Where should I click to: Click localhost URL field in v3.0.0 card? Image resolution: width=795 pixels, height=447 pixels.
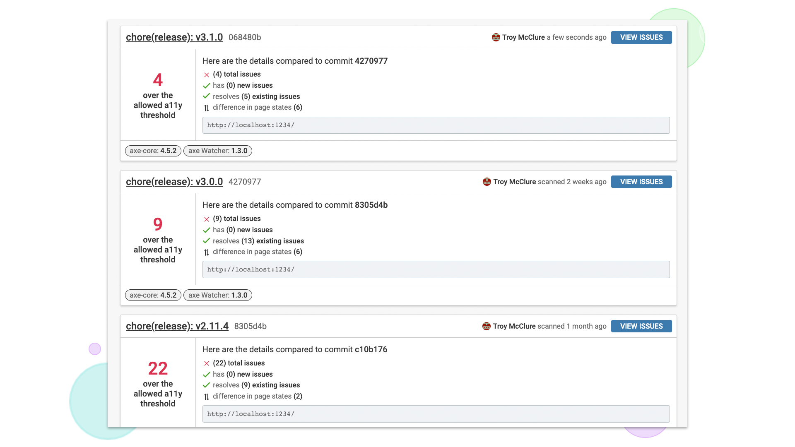[436, 269]
